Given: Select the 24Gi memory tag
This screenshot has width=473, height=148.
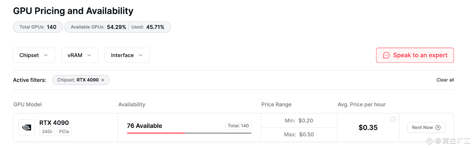Looking at the screenshot, I should tap(47, 131).
